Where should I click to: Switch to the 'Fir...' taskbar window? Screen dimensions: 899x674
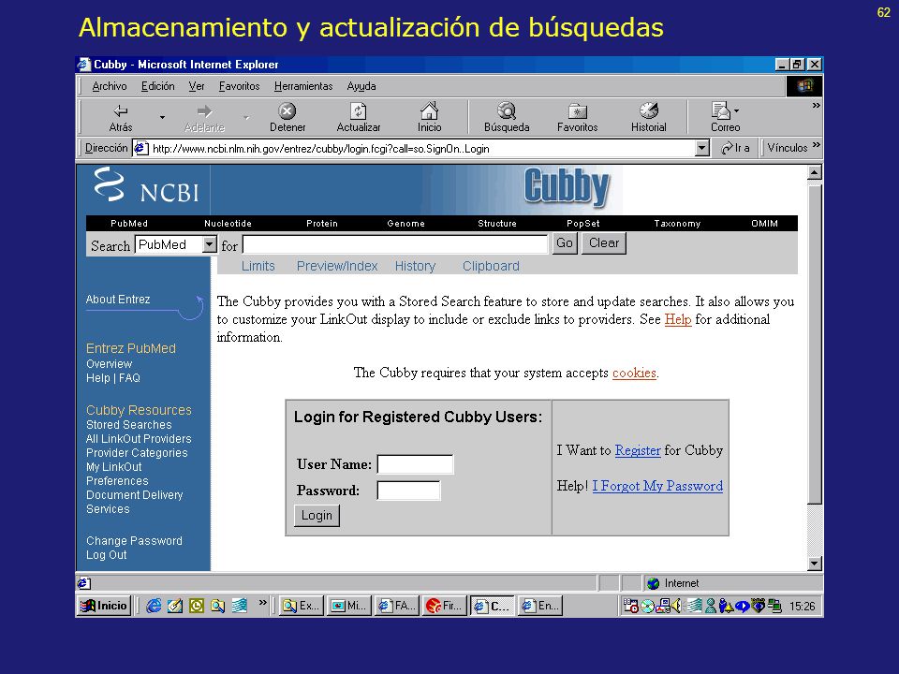click(x=445, y=606)
